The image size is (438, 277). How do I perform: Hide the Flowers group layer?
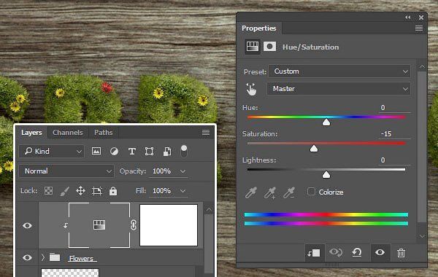27,257
